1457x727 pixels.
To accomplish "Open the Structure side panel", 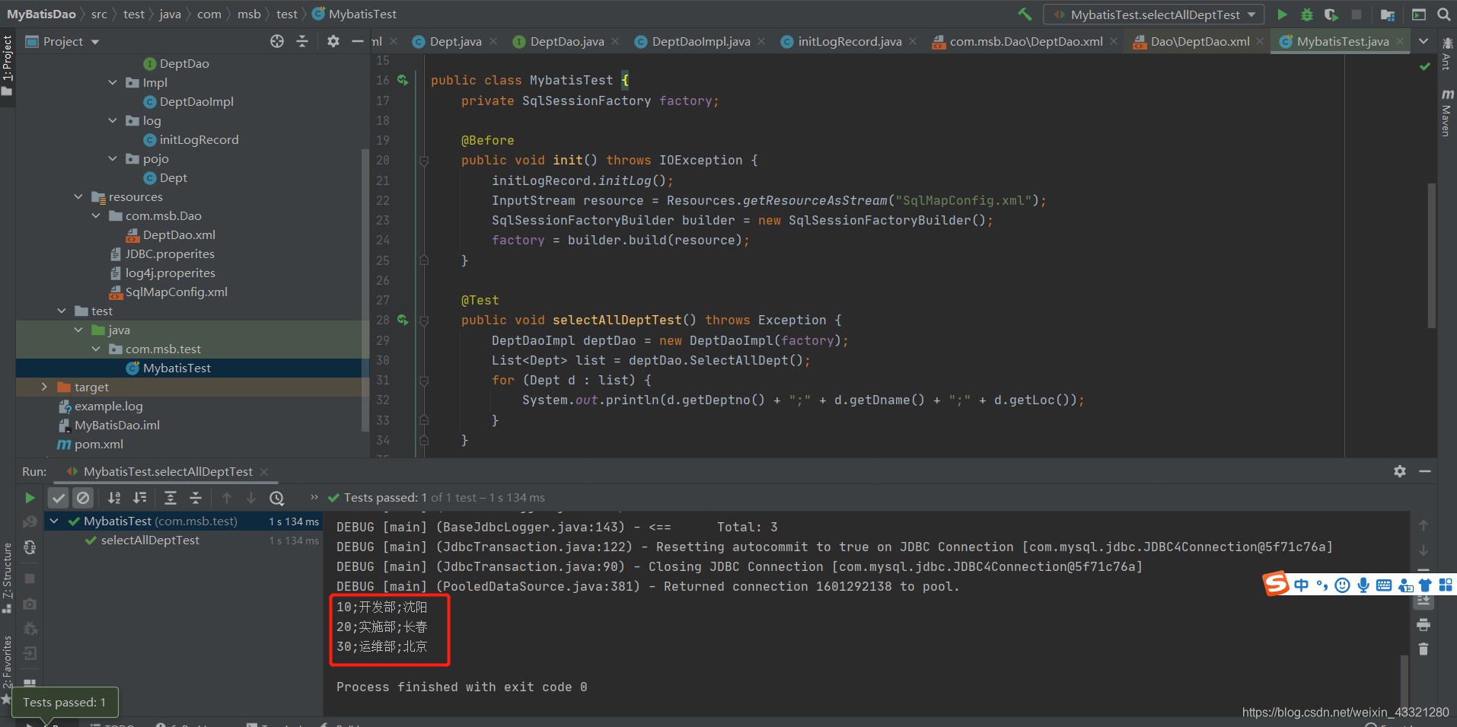I will [x=7, y=579].
